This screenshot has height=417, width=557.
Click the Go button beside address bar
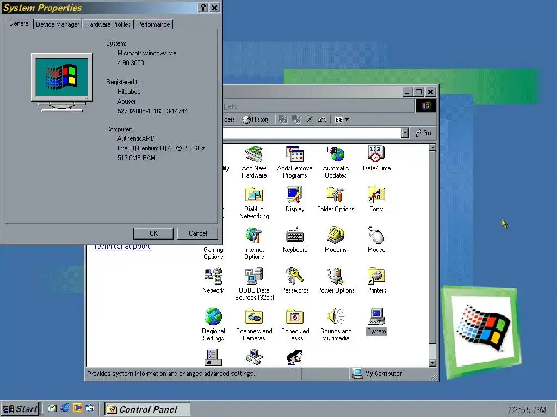[x=423, y=133]
